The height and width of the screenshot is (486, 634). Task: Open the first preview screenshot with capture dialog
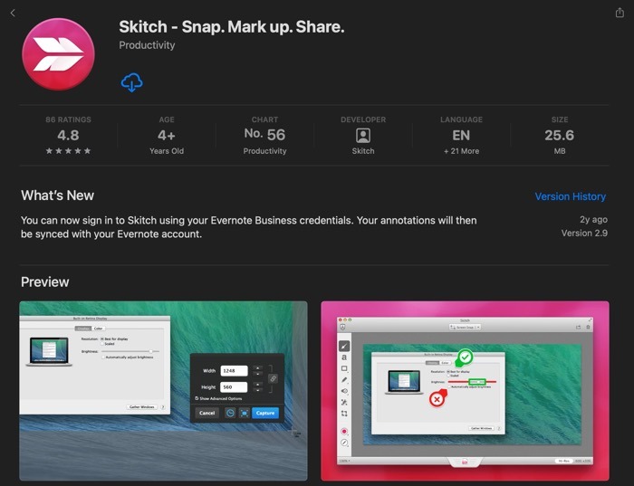(163, 391)
